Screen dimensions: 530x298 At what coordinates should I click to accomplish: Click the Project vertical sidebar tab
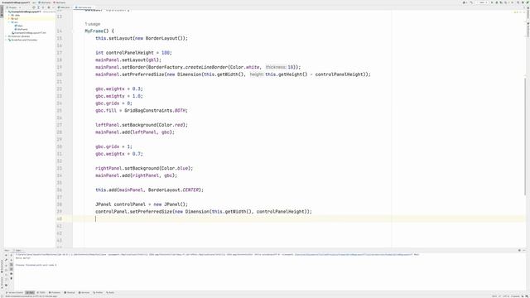click(2, 11)
